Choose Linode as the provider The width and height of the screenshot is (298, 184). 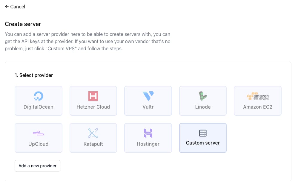pos(203,101)
